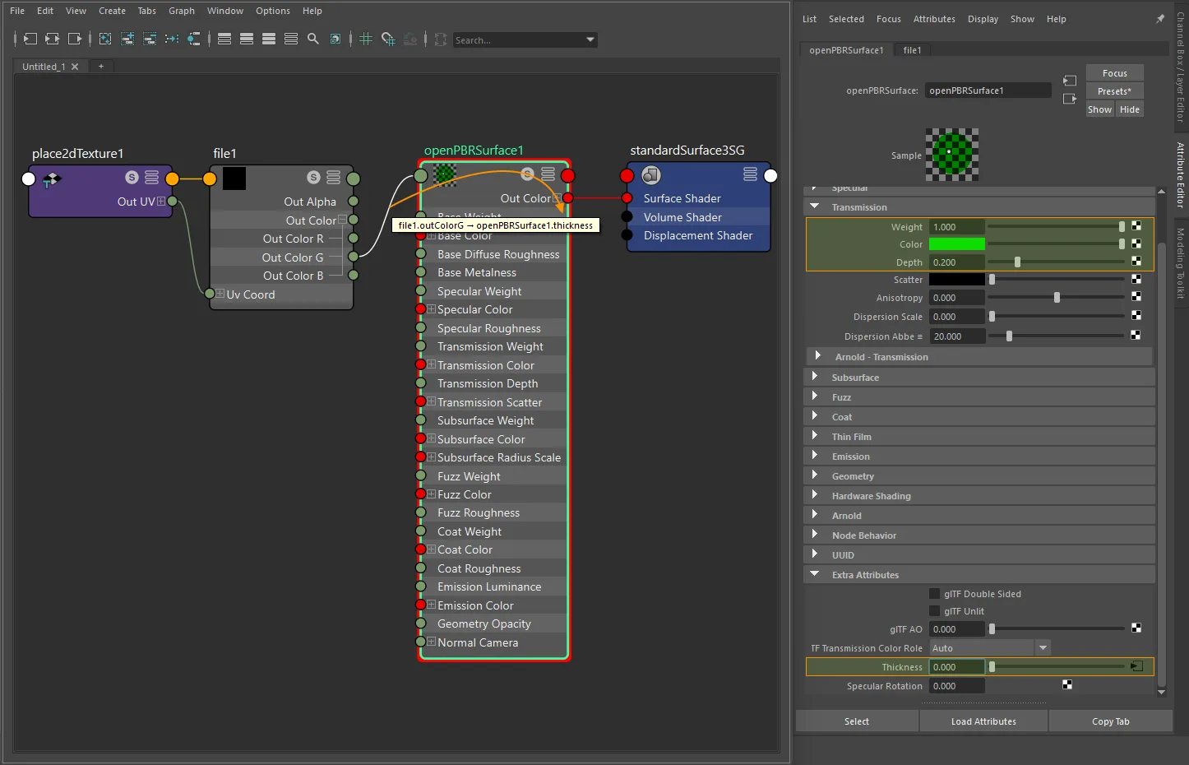
Task: Toggle solo on openPBRSurface1 node
Action: 527,174
